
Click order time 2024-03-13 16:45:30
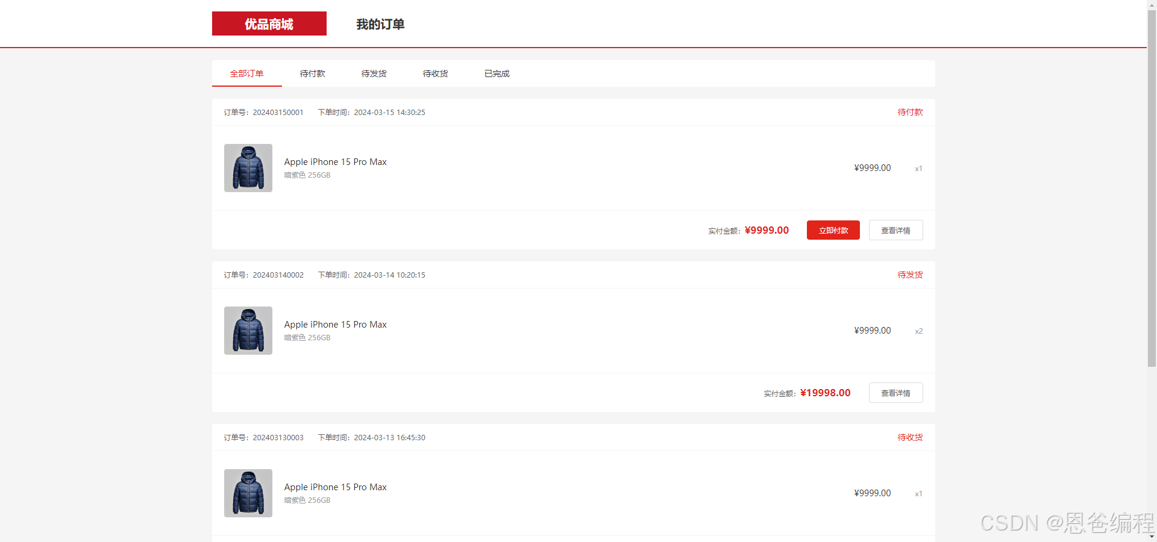tap(390, 438)
